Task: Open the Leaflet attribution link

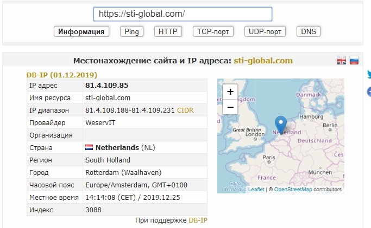Action: pos(256,190)
